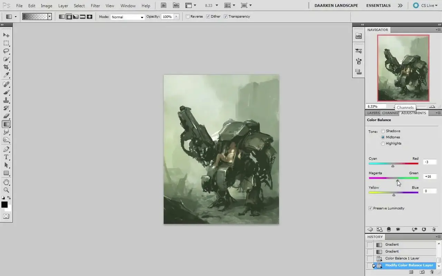Select the Rectangular Marquee tool

pyautogui.click(x=6, y=43)
